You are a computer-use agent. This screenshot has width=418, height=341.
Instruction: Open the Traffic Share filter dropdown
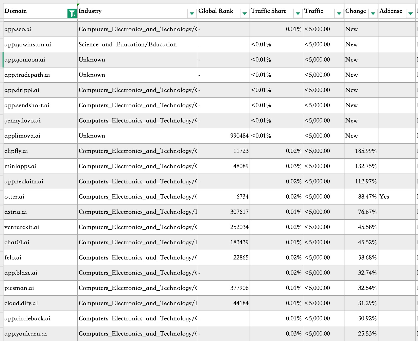[x=298, y=13]
